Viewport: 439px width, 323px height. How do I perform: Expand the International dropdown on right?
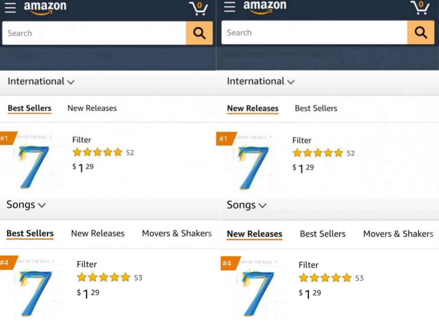[x=261, y=81]
